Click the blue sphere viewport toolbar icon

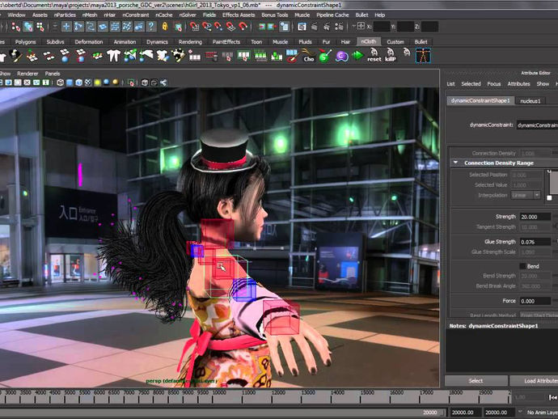[107, 83]
